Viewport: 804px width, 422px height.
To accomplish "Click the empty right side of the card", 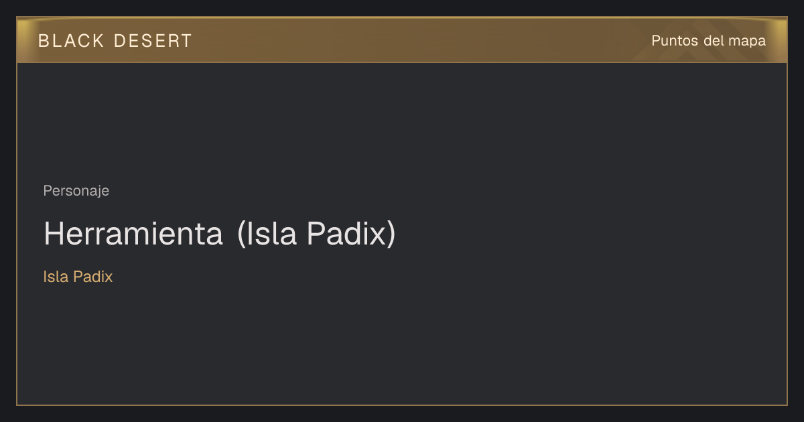I will [603, 234].
